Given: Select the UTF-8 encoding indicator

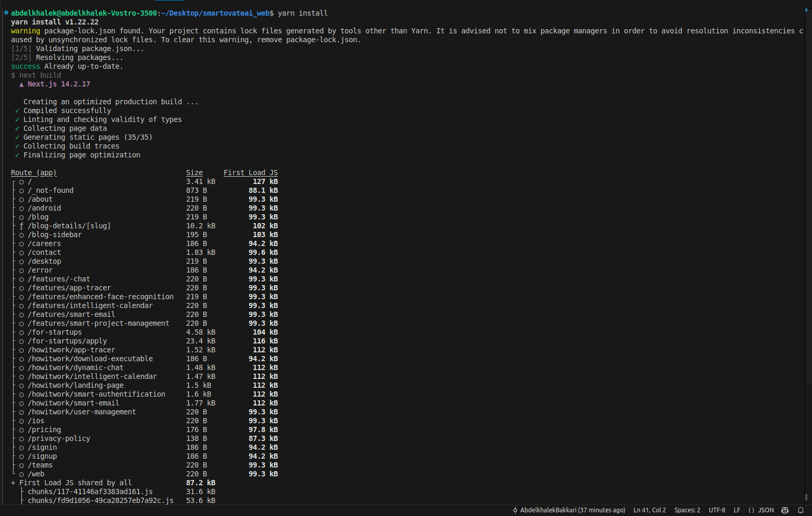Looking at the screenshot, I should [x=717, y=510].
